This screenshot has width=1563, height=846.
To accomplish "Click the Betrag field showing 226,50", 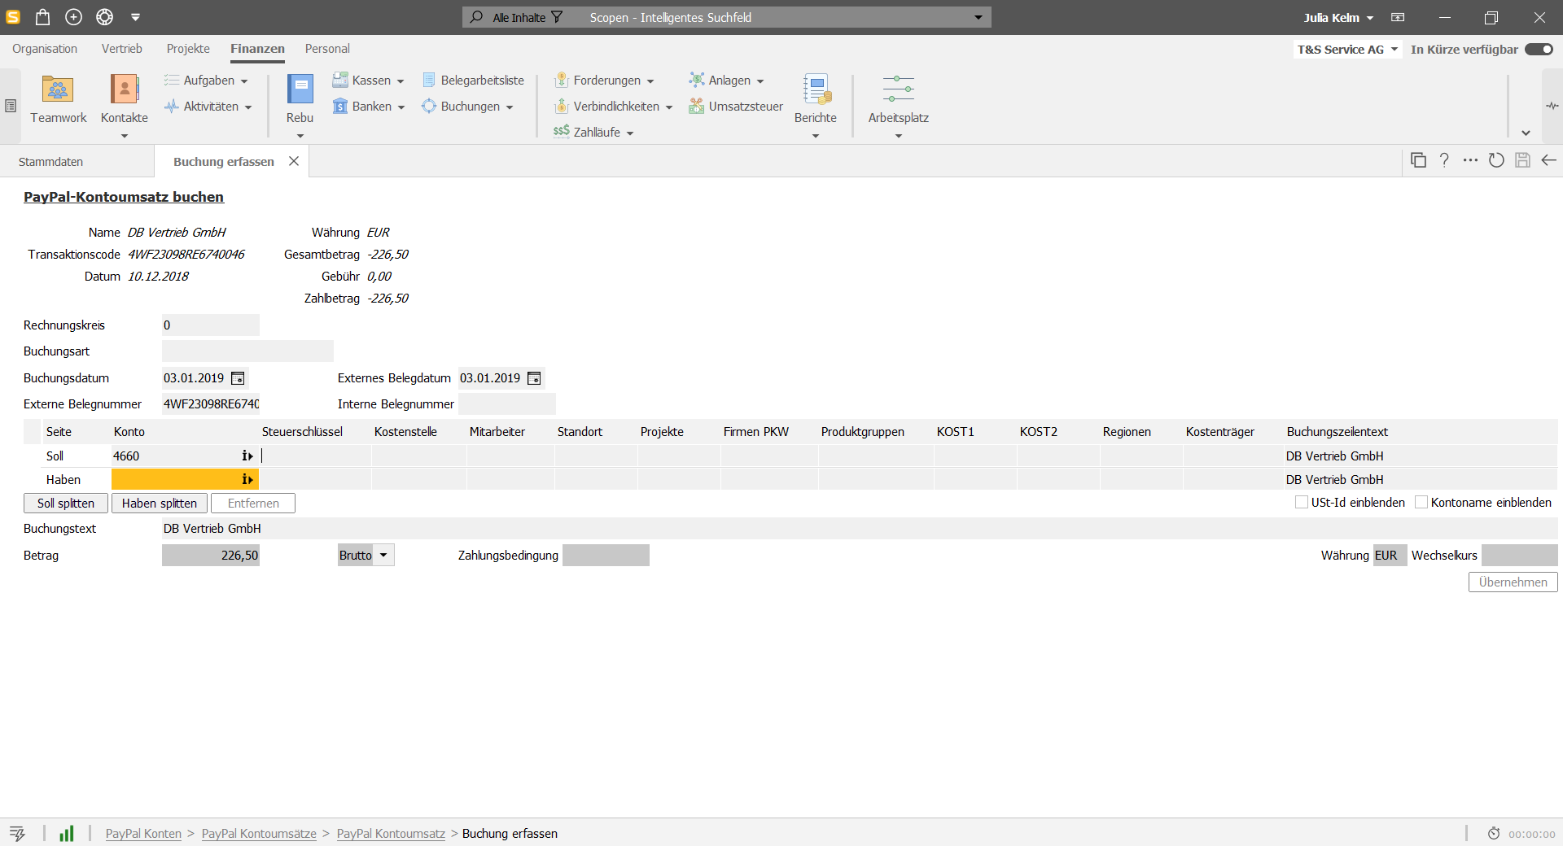I will point(210,556).
